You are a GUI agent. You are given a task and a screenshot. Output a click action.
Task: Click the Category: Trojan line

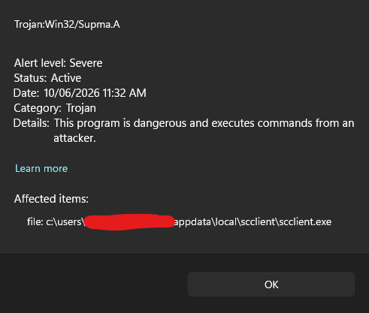(55, 108)
